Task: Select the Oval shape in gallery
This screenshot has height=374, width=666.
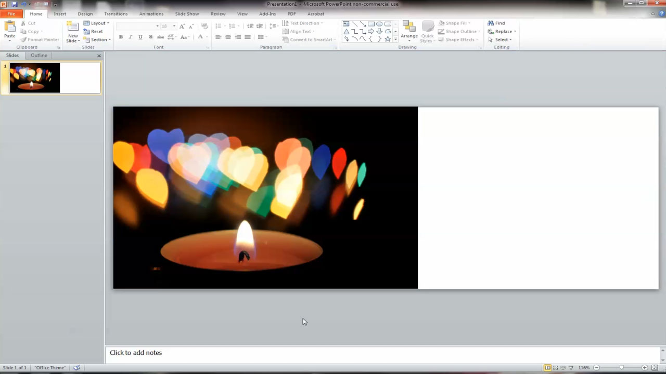Action: coord(379,24)
